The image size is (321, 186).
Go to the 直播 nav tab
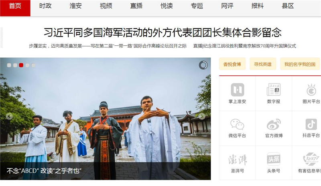click(136, 6)
